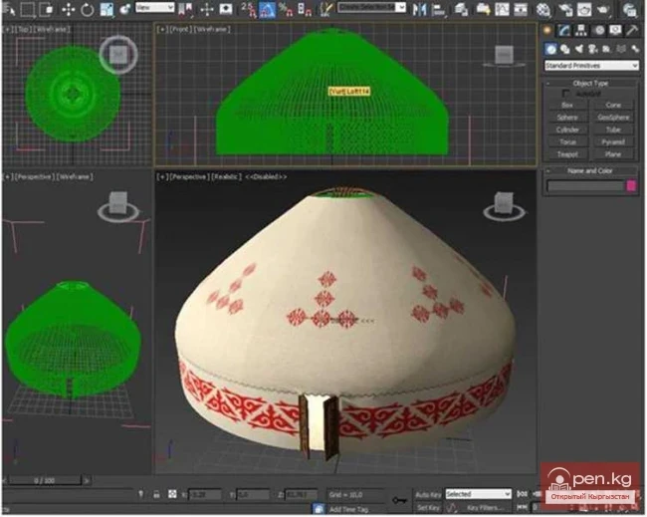Image resolution: width=647 pixels, height=517 pixels.
Task: Select the Lights category icon
Action: [577, 48]
